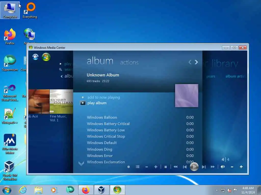
Task: Skip back to previous track
Action: click(x=185, y=167)
